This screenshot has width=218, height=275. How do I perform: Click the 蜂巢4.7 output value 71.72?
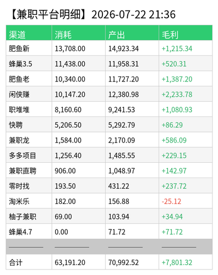117,232
